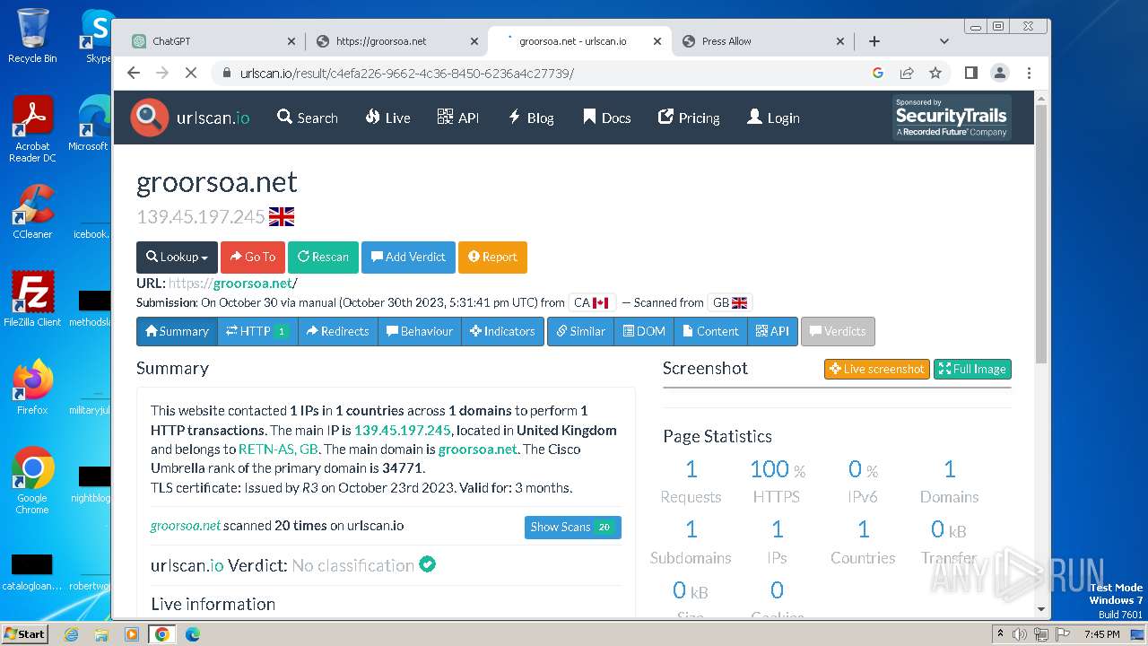Viewport: 1148px width, 646px height.
Task: Open the groorsoa.net main domain link
Action: coord(477,450)
